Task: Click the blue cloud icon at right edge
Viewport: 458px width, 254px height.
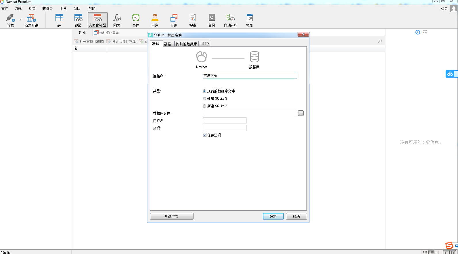Action: tap(450, 74)
